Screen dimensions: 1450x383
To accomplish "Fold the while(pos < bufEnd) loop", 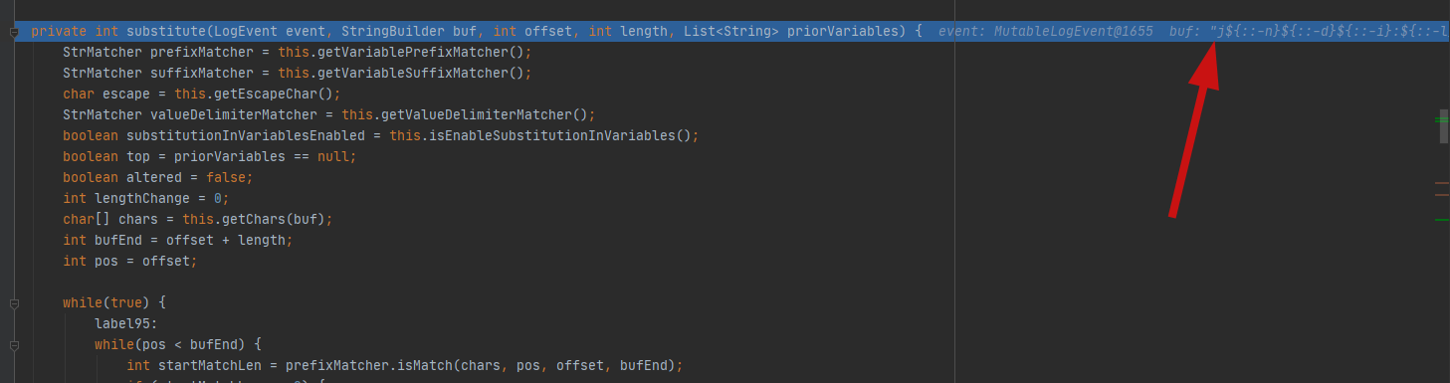I will pos(14,345).
